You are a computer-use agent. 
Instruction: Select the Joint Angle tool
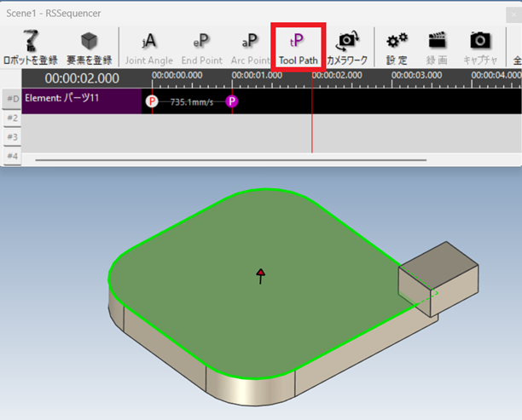point(148,49)
